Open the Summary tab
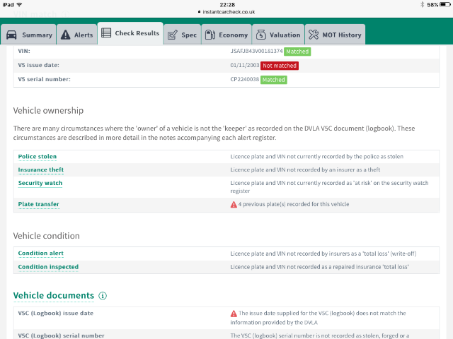This screenshot has width=453, height=339. [x=28, y=35]
